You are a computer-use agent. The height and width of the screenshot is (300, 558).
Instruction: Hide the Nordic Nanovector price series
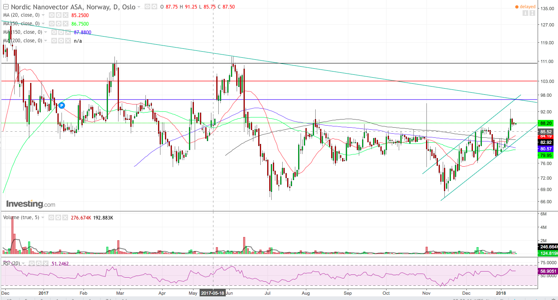147,7
